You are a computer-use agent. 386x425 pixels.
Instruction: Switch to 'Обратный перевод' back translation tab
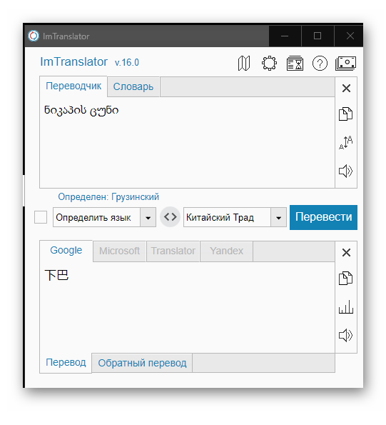pyautogui.click(x=142, y=363)
